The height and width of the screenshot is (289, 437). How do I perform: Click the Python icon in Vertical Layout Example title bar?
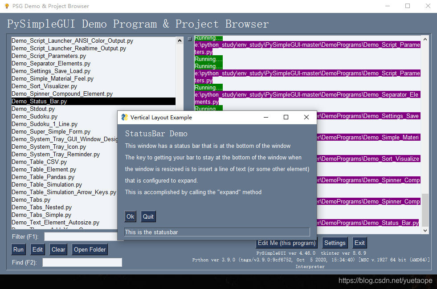125,117
